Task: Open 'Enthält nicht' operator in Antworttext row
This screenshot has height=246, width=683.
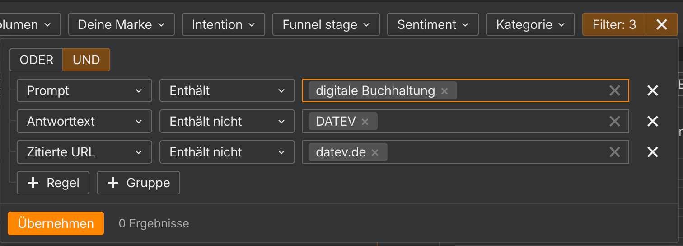Action: click(x=227, y=121)
